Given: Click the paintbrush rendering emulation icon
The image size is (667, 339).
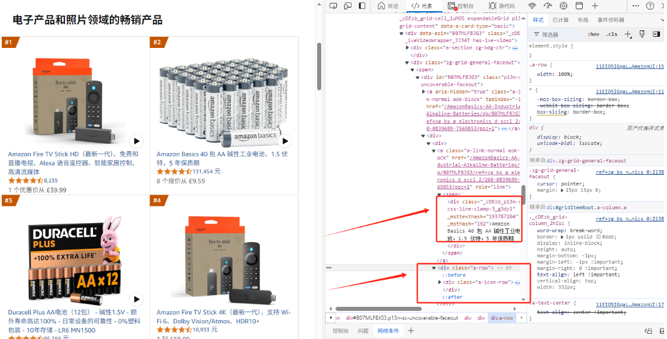Looking at the screenshot, I should pos(642,34).
